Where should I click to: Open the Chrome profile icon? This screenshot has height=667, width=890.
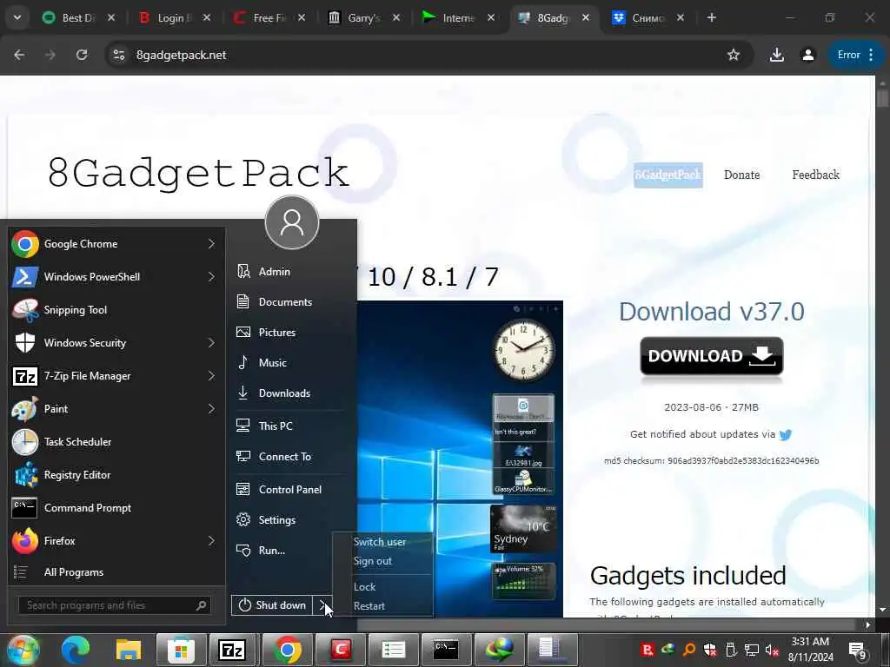[x=807, y=55]
